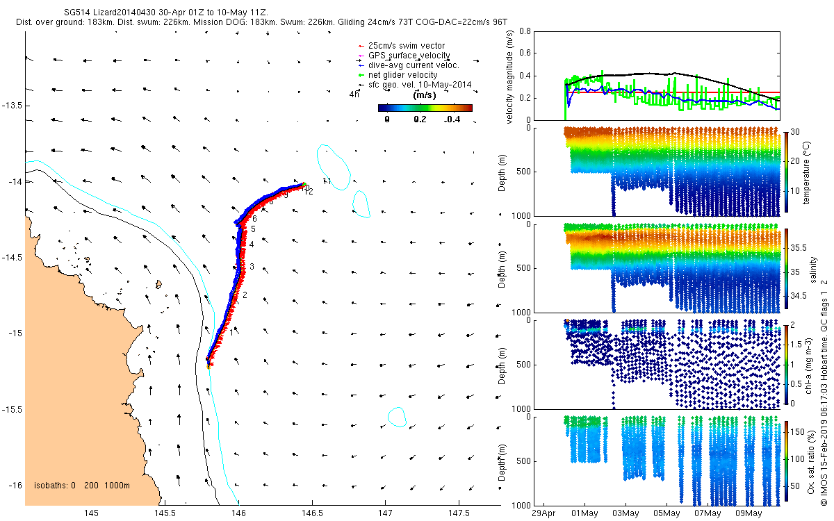This screenshot has height=521, width=834.
Task: Click the cyan isobath oval near 147, -15.5
Action: [x=396, y=417]
